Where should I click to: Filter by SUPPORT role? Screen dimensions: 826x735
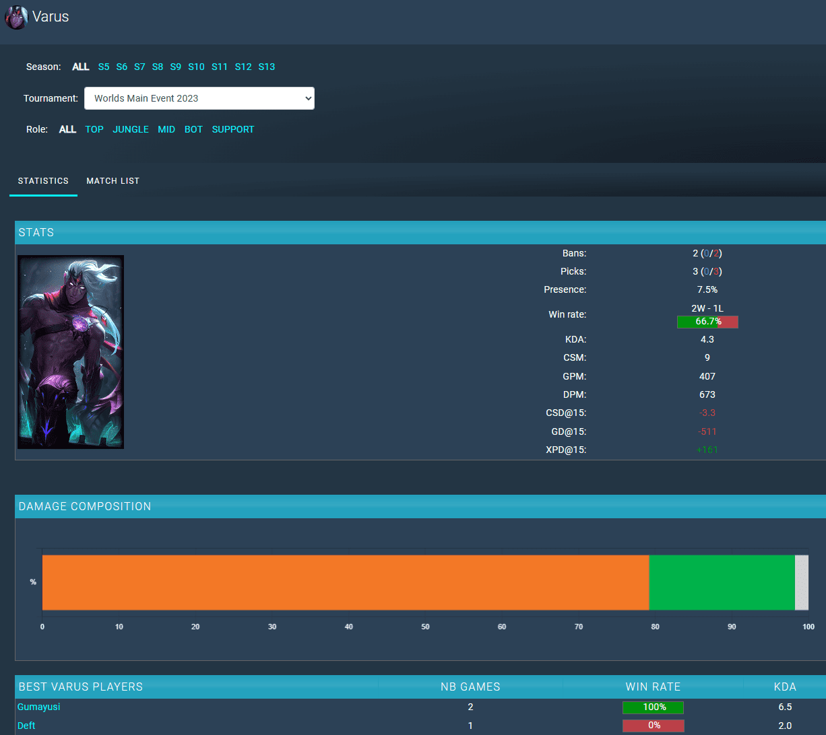233,129
